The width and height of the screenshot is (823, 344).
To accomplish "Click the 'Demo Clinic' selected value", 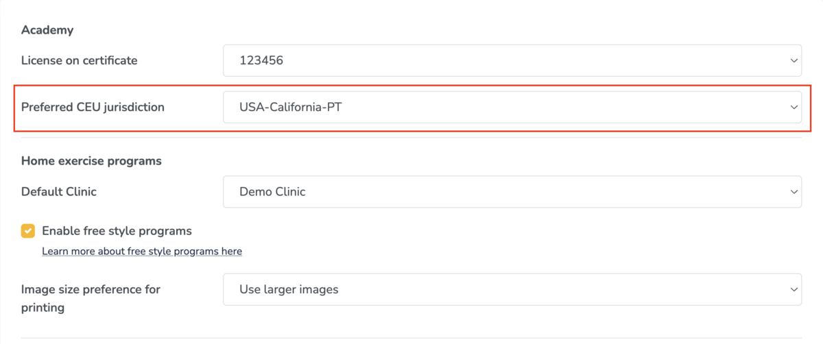I will coord(272,192).
